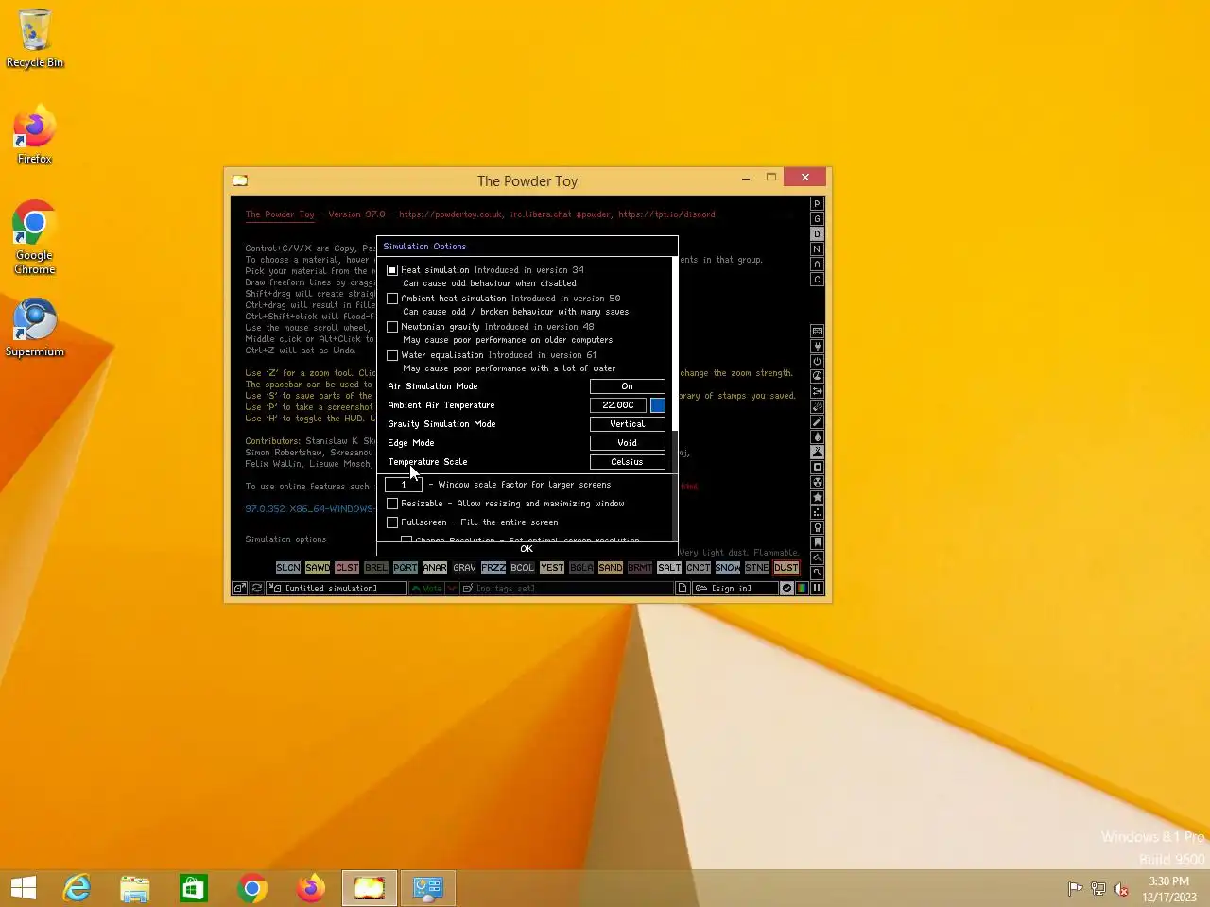Open the Electronics element category
1210x907 pixels.
click(x=818, y=346)
